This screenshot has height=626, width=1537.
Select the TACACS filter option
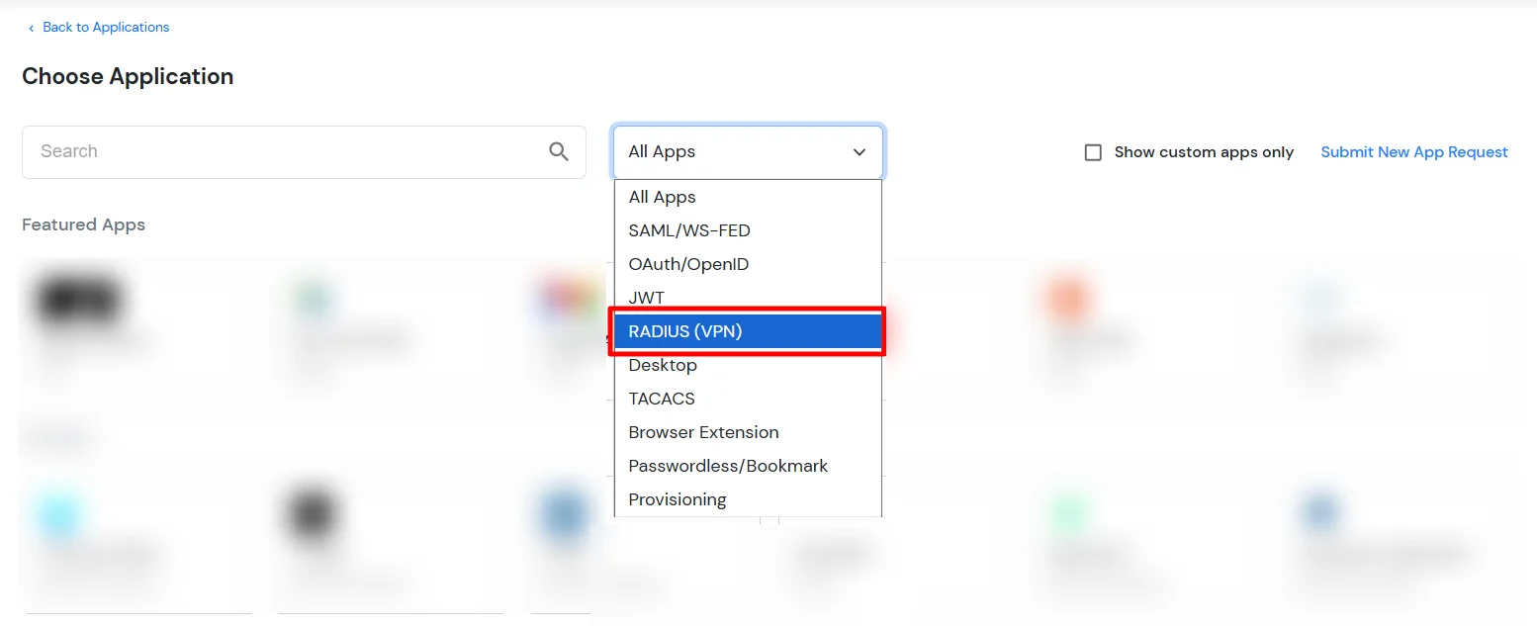click(662, 399)
